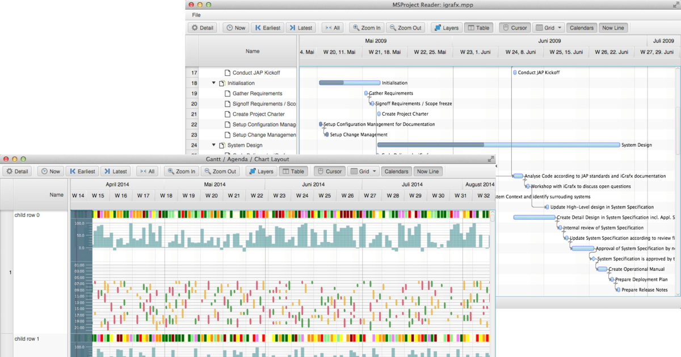The height and width of the screenshot is (357, 681).
Task: Click the Latest button in MSProject Reader
Action: click(301, 27)
